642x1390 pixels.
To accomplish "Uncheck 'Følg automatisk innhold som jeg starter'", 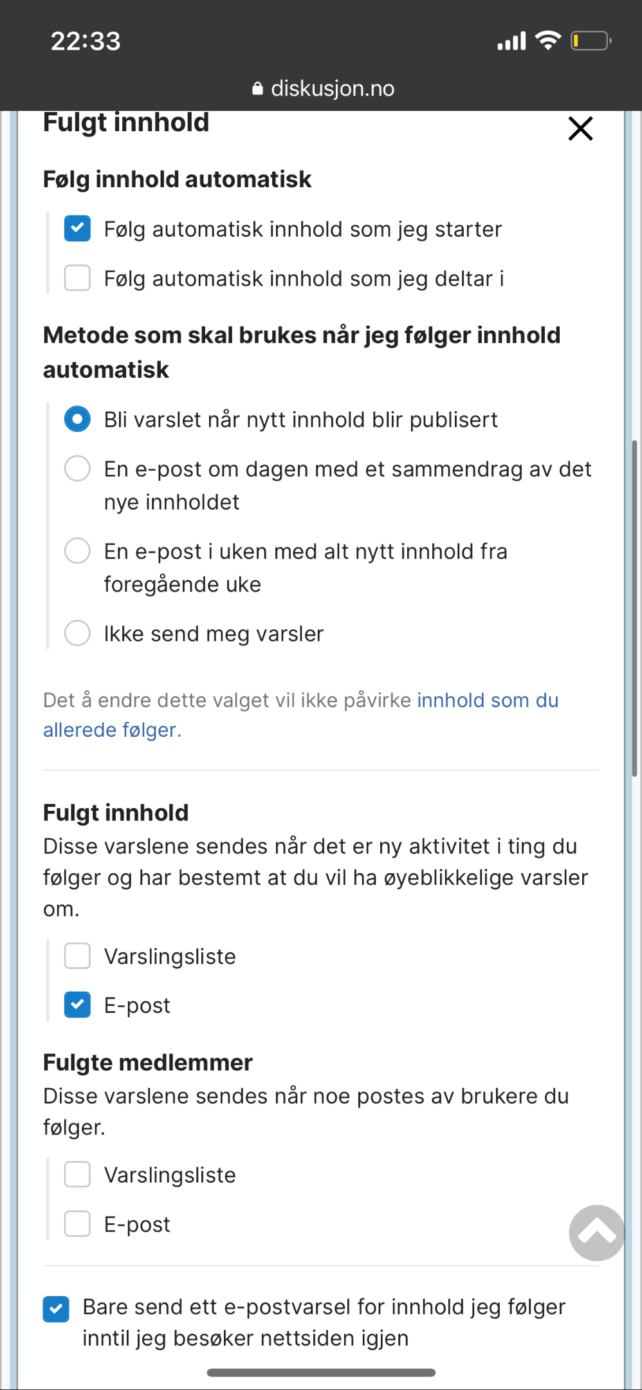I will 77,228.
